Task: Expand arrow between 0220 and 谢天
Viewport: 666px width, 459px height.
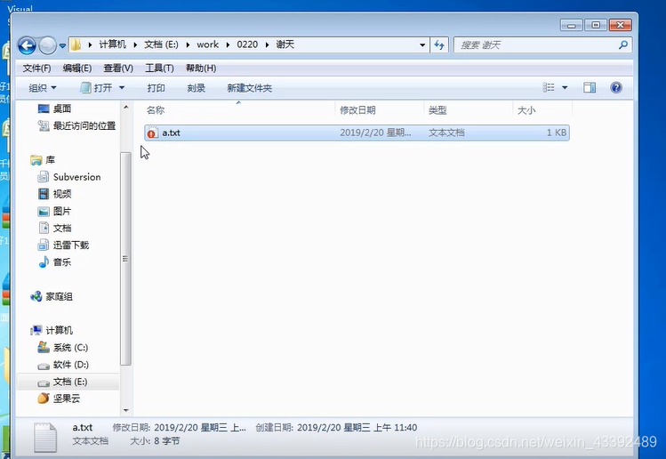Action: [x=267, y=45]
